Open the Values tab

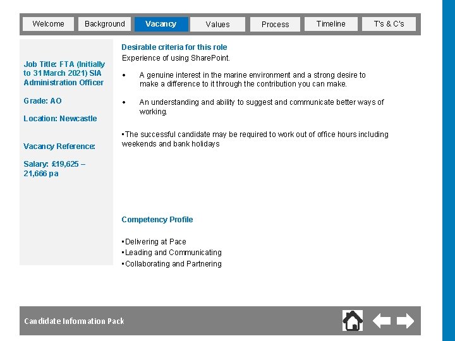pyautogui.click(x=217, y=25)
